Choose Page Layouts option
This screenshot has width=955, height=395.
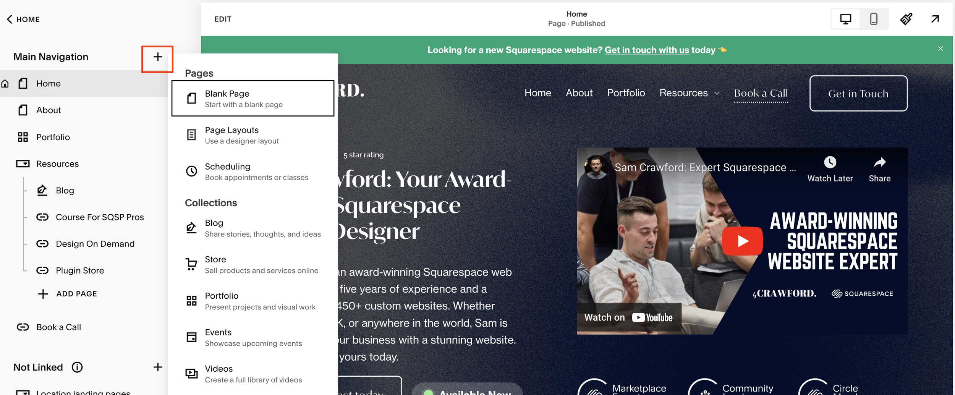click(x=253, y=135)
